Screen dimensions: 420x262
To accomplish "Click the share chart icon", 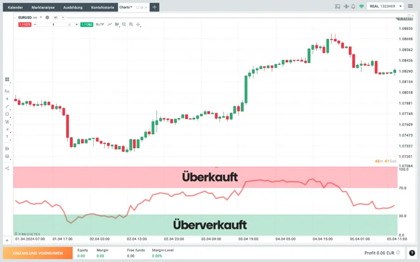I will pyautogui.click(x=7, y=168).
